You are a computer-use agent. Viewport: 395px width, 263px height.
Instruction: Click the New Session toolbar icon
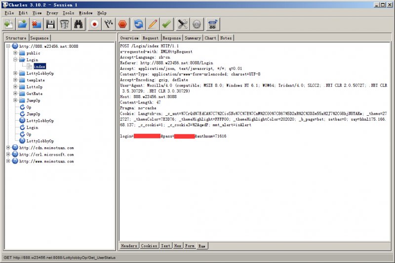pyautogui.click(x=8, y=24)
